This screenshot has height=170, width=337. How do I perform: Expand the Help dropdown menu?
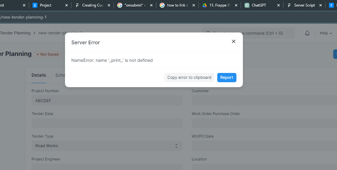[x=326, y=33]
